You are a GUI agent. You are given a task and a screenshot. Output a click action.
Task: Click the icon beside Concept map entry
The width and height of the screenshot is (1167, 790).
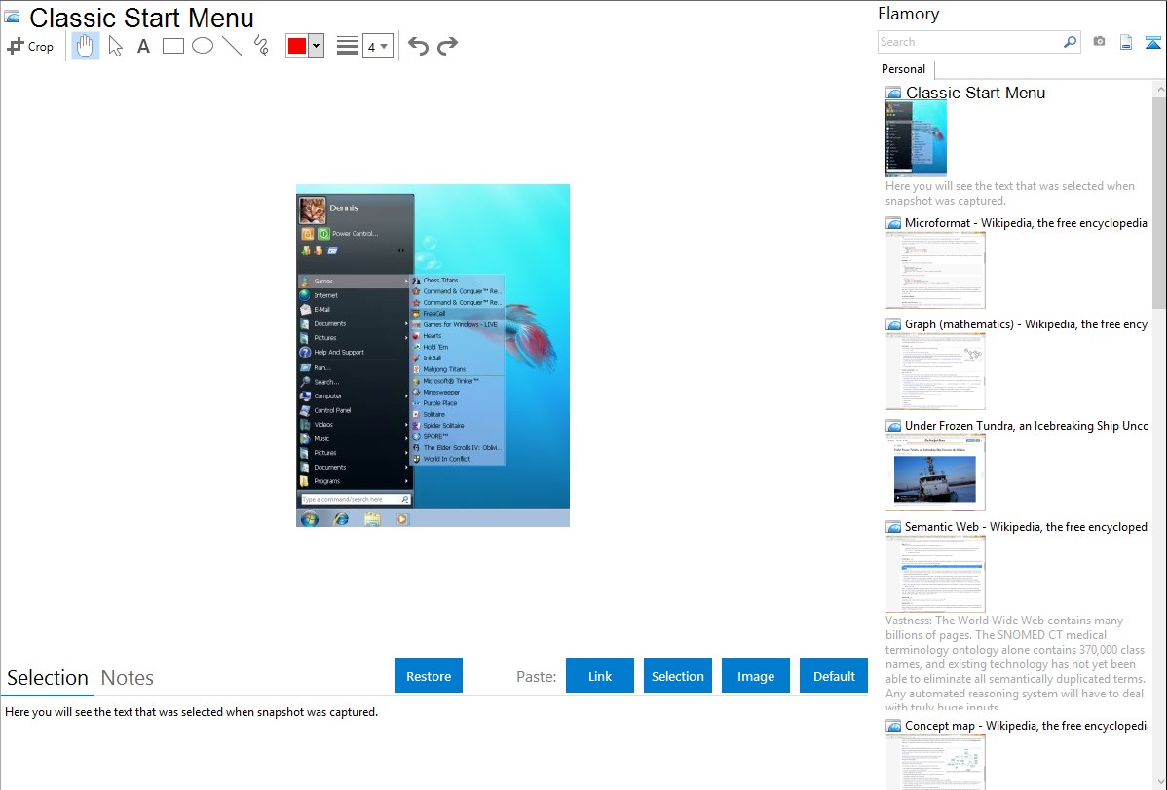(894, 726)
